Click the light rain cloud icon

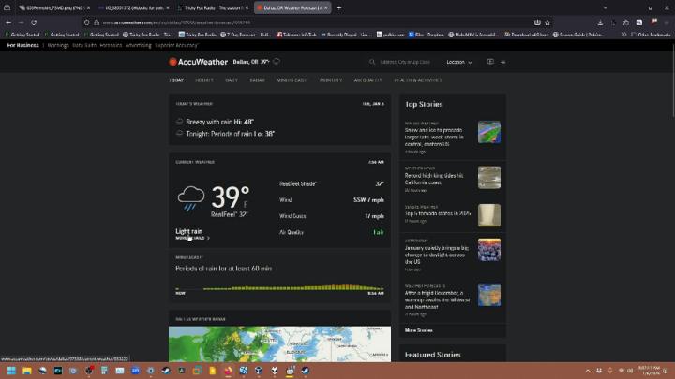(x=191, y=198)
